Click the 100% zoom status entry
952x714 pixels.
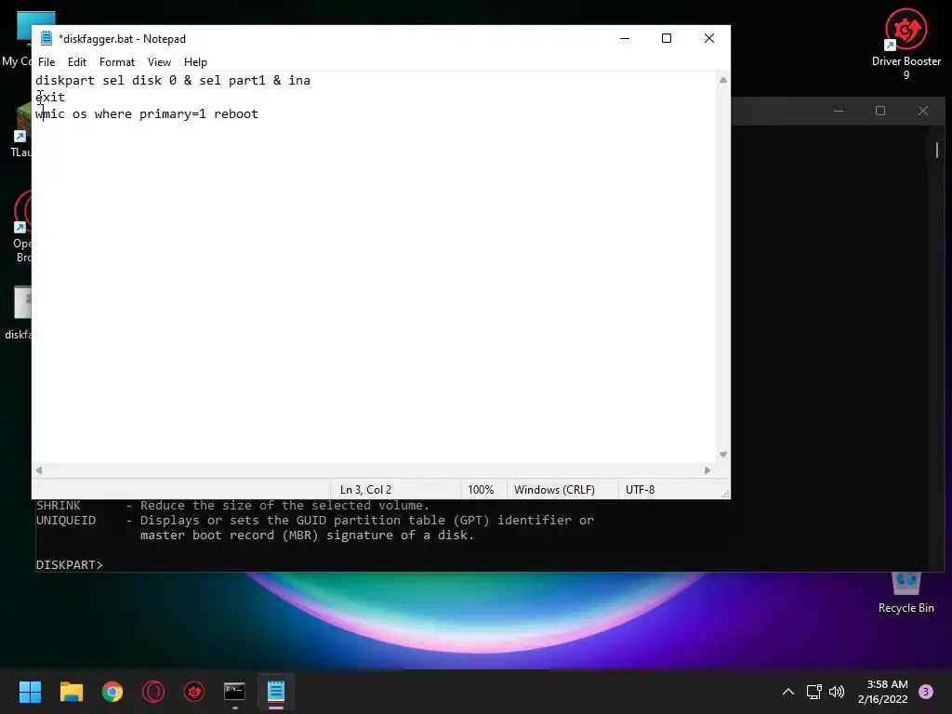point(481,490)
